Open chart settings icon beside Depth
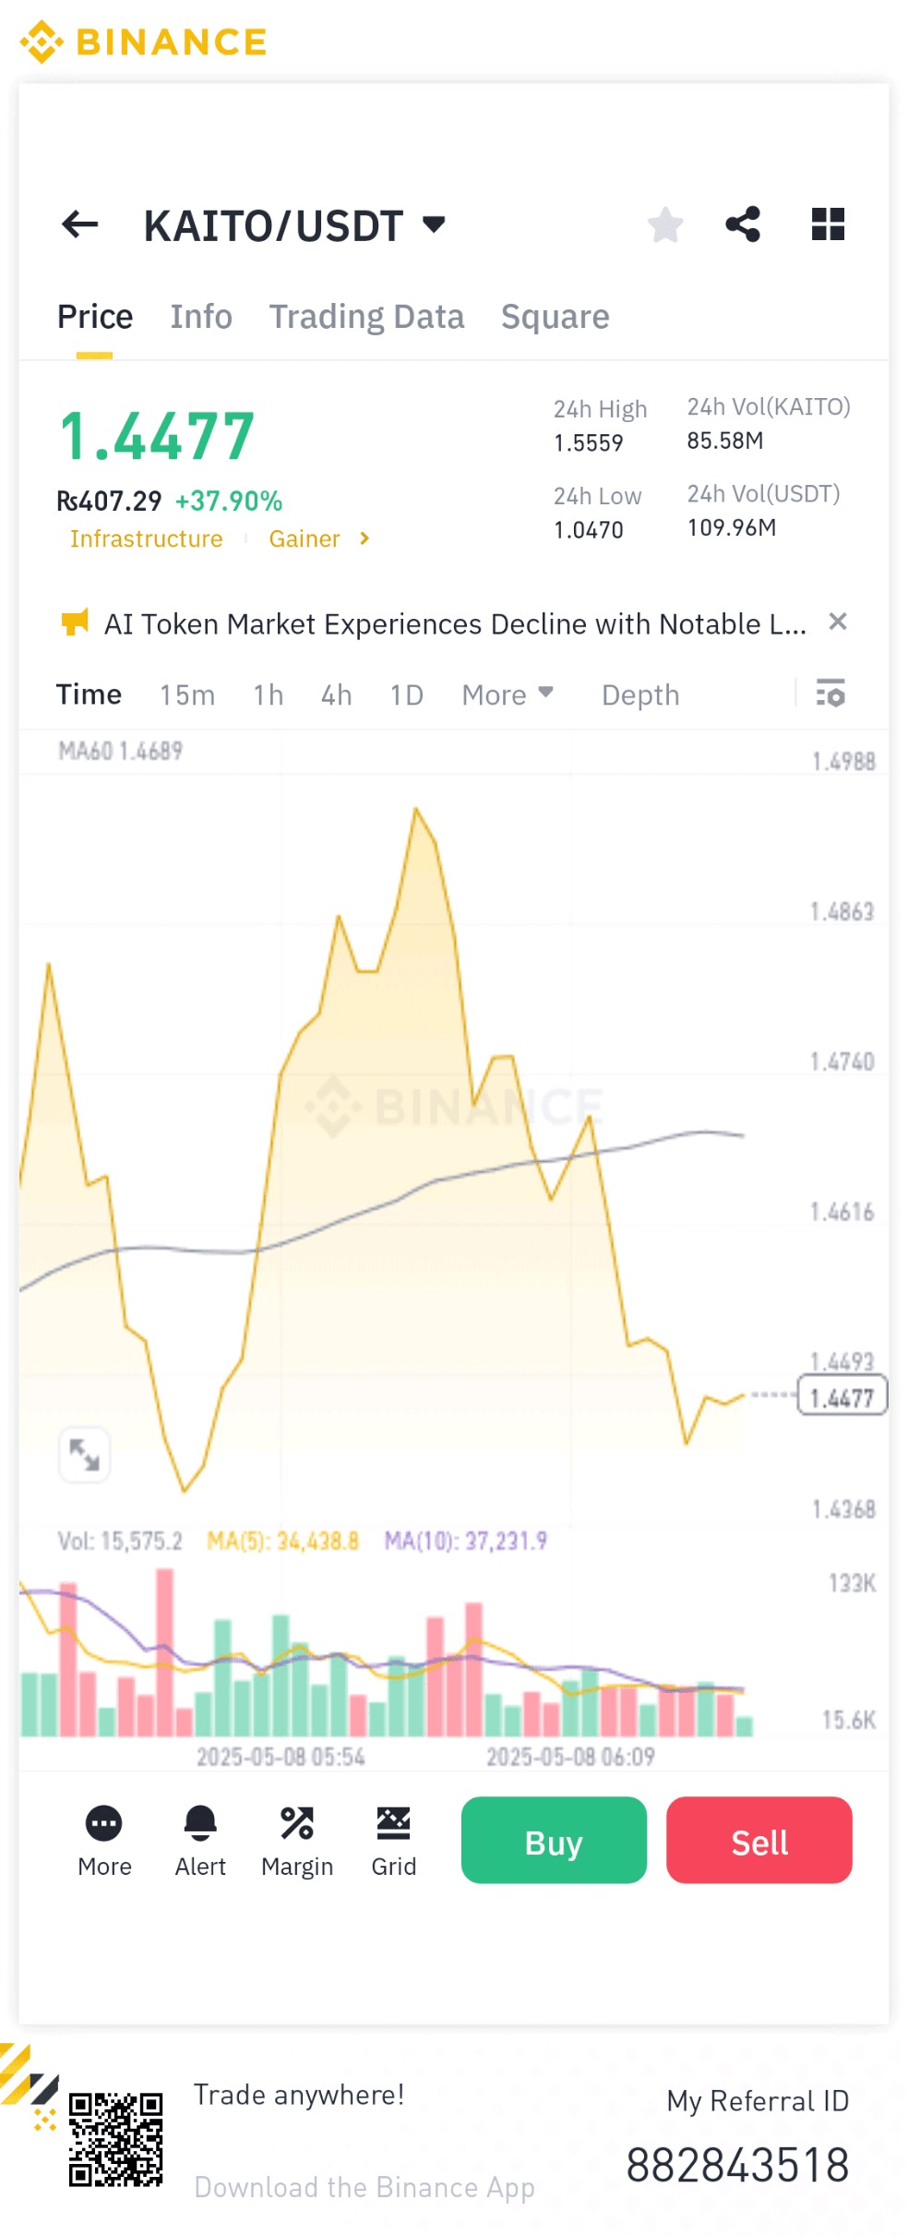The width and height of the screenshot is (908, 2236). (830, 694)
